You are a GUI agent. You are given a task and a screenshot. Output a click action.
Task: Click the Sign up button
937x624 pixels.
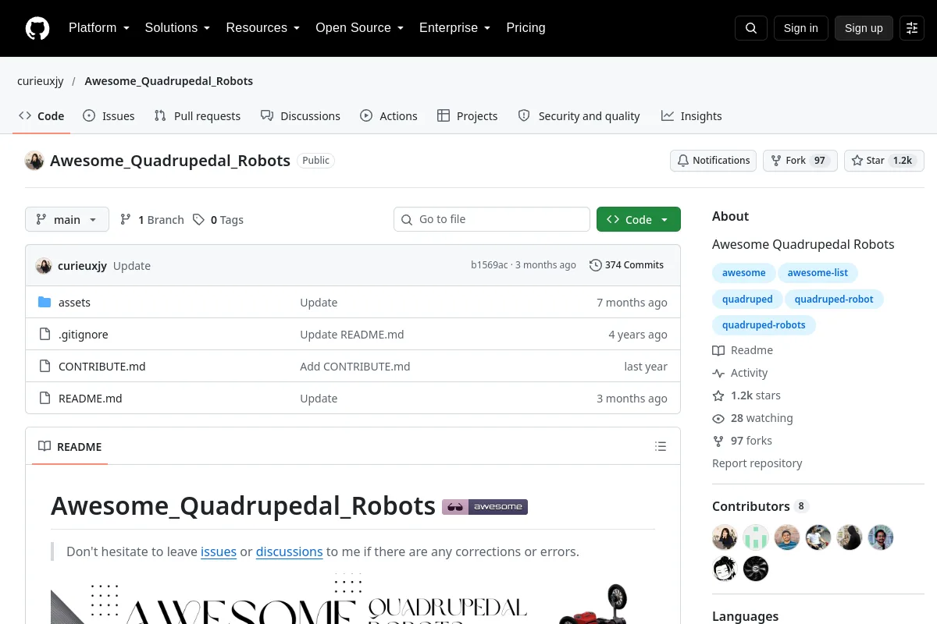click(864, 28)
